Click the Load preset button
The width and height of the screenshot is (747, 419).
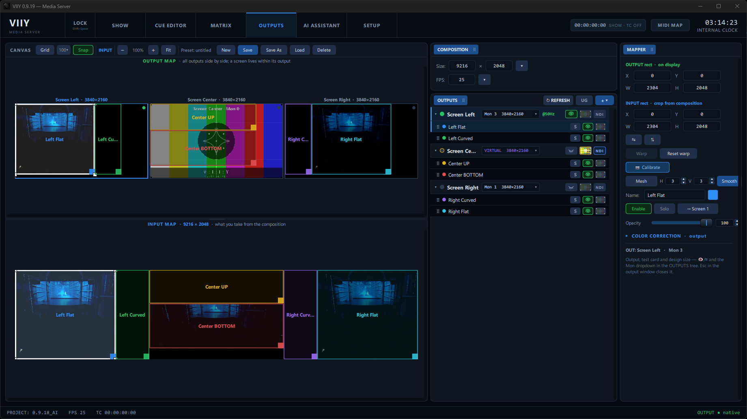[x=299, y=50]
